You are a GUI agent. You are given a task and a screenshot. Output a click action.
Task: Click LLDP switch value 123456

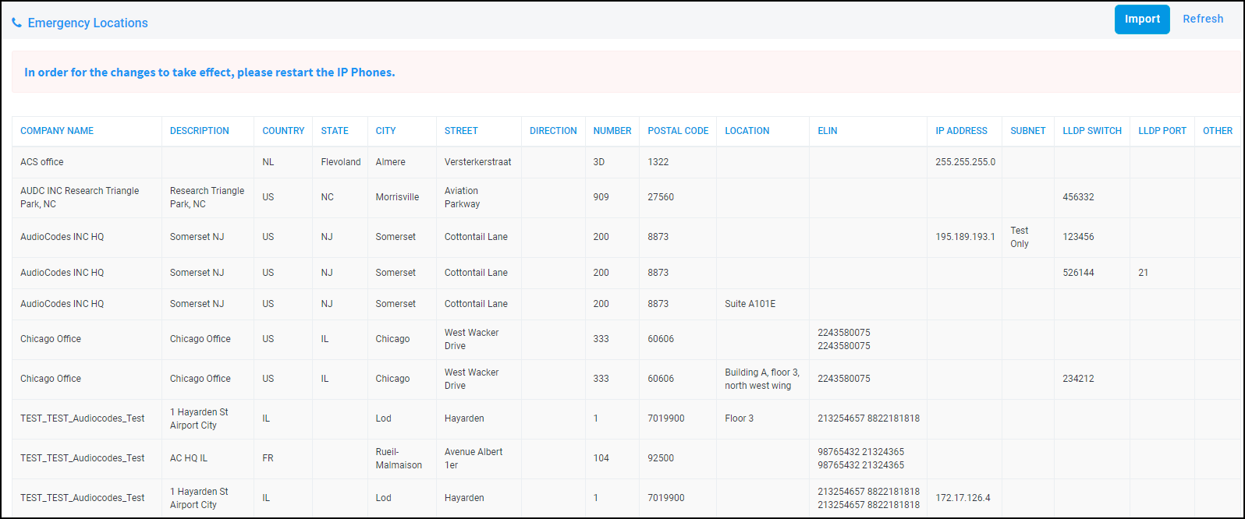pyautogui.click(x=1078, y=237)
